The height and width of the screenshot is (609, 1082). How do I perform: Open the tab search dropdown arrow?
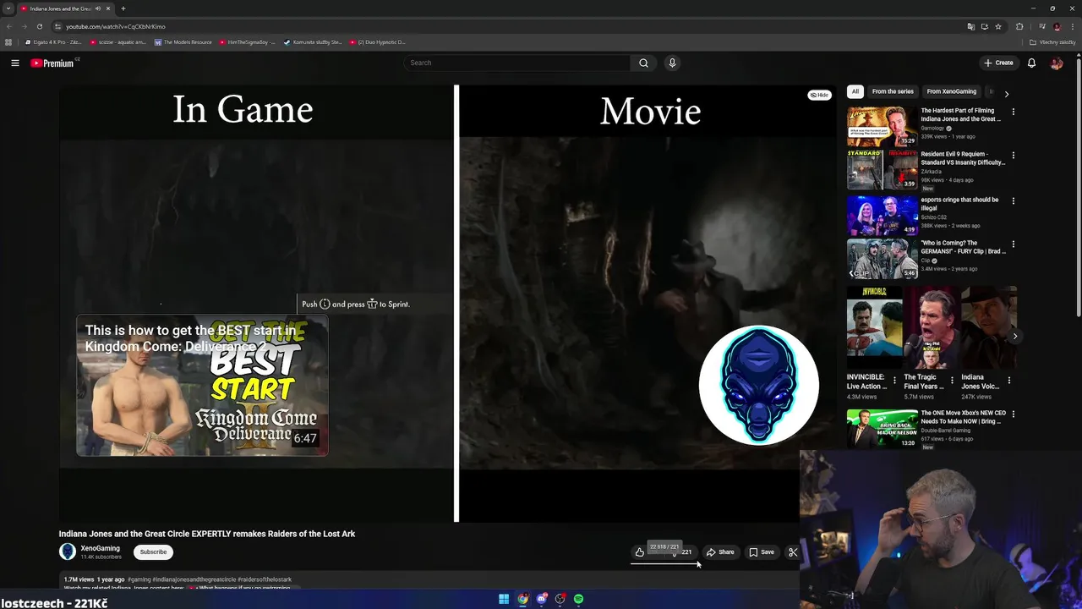[x=8, y=8]
